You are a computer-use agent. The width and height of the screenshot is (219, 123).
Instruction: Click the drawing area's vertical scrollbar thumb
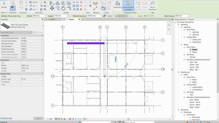[172, 69]
